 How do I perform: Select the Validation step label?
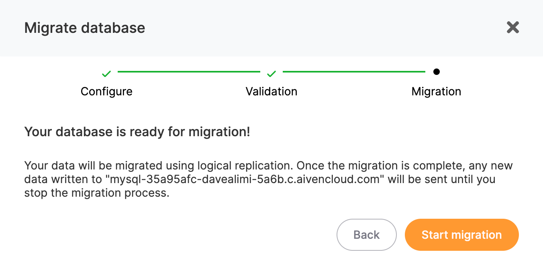pos(271,91)
